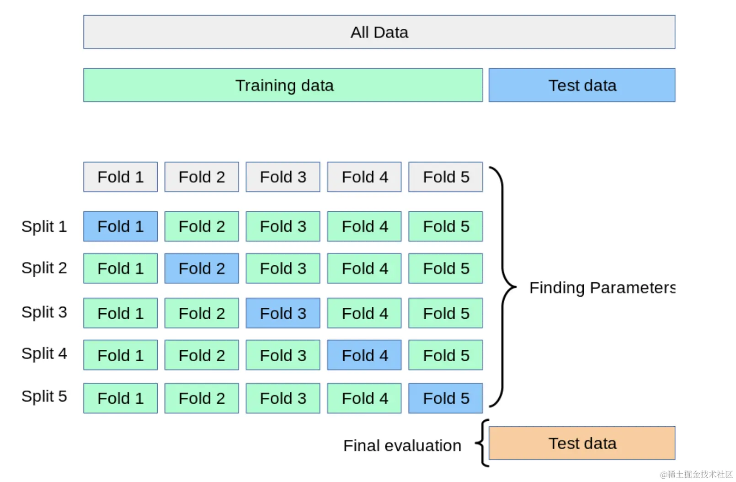The image size is (736, 482).
Task: Click the watermark text at bottom right
Action: tap(696, 474)
